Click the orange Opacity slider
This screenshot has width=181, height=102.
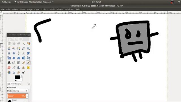click(16, 96)
